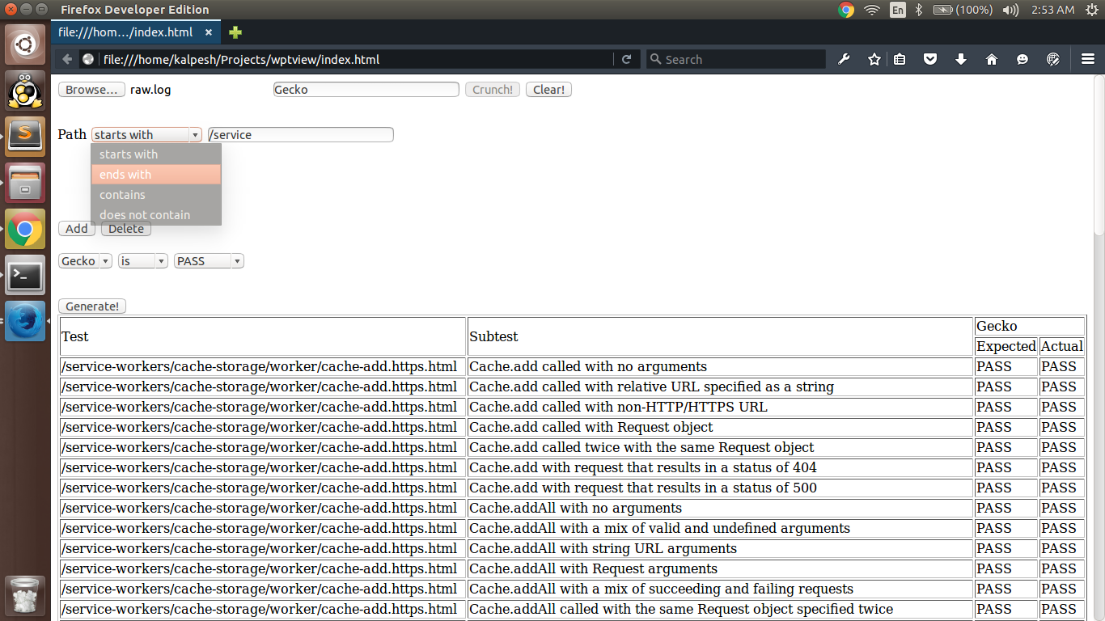
Task: Open Terminal from the dock
Action: coord(25,275)
